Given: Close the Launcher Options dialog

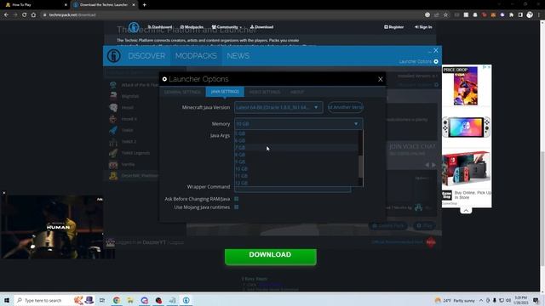Looking at the screenshot, I should [x=381, y=79].
